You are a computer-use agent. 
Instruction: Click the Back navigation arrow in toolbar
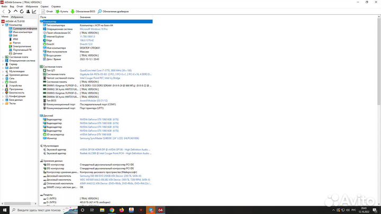(x=3, y=11)
